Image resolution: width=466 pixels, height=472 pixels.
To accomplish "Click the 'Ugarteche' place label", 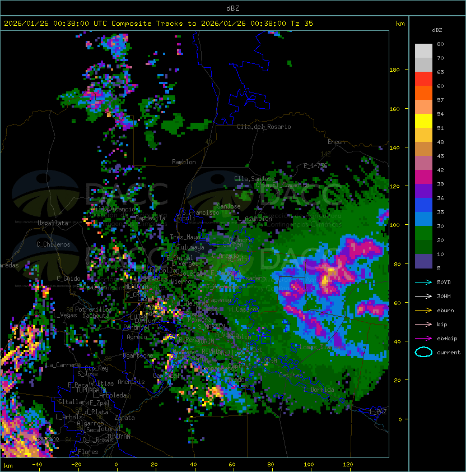I will point(138,355).
